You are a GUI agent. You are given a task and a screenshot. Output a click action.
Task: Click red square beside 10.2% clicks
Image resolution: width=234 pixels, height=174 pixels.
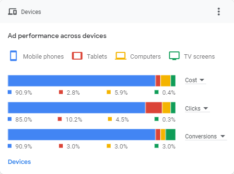pos(60,119)
